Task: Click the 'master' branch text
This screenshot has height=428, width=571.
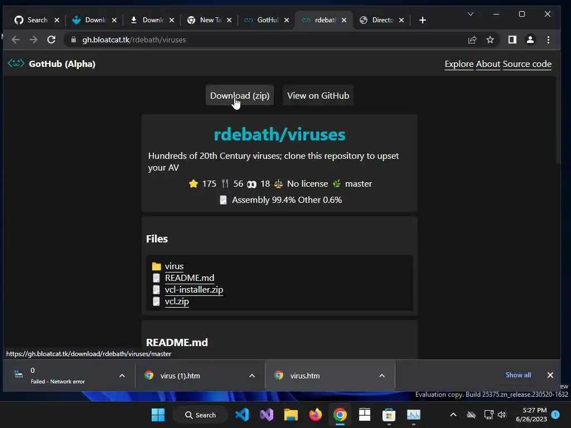Action: click(359, 184)
